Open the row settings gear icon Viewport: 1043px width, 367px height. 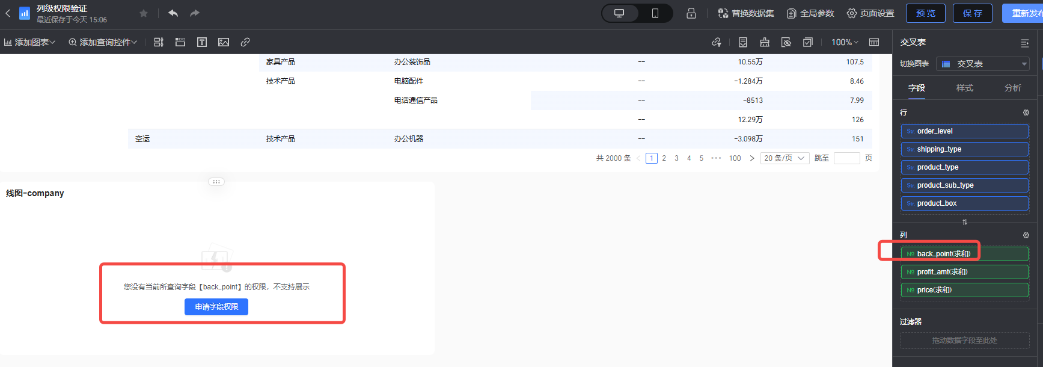tap(1026, 113)
